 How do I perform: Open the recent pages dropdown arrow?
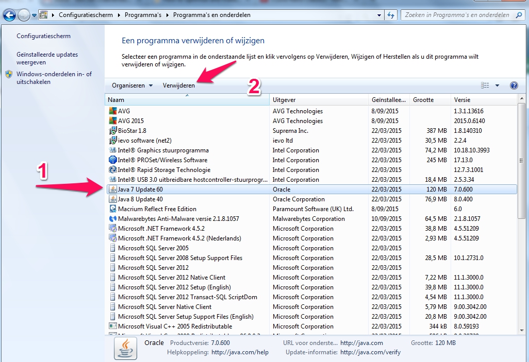[x=34, y=15]
